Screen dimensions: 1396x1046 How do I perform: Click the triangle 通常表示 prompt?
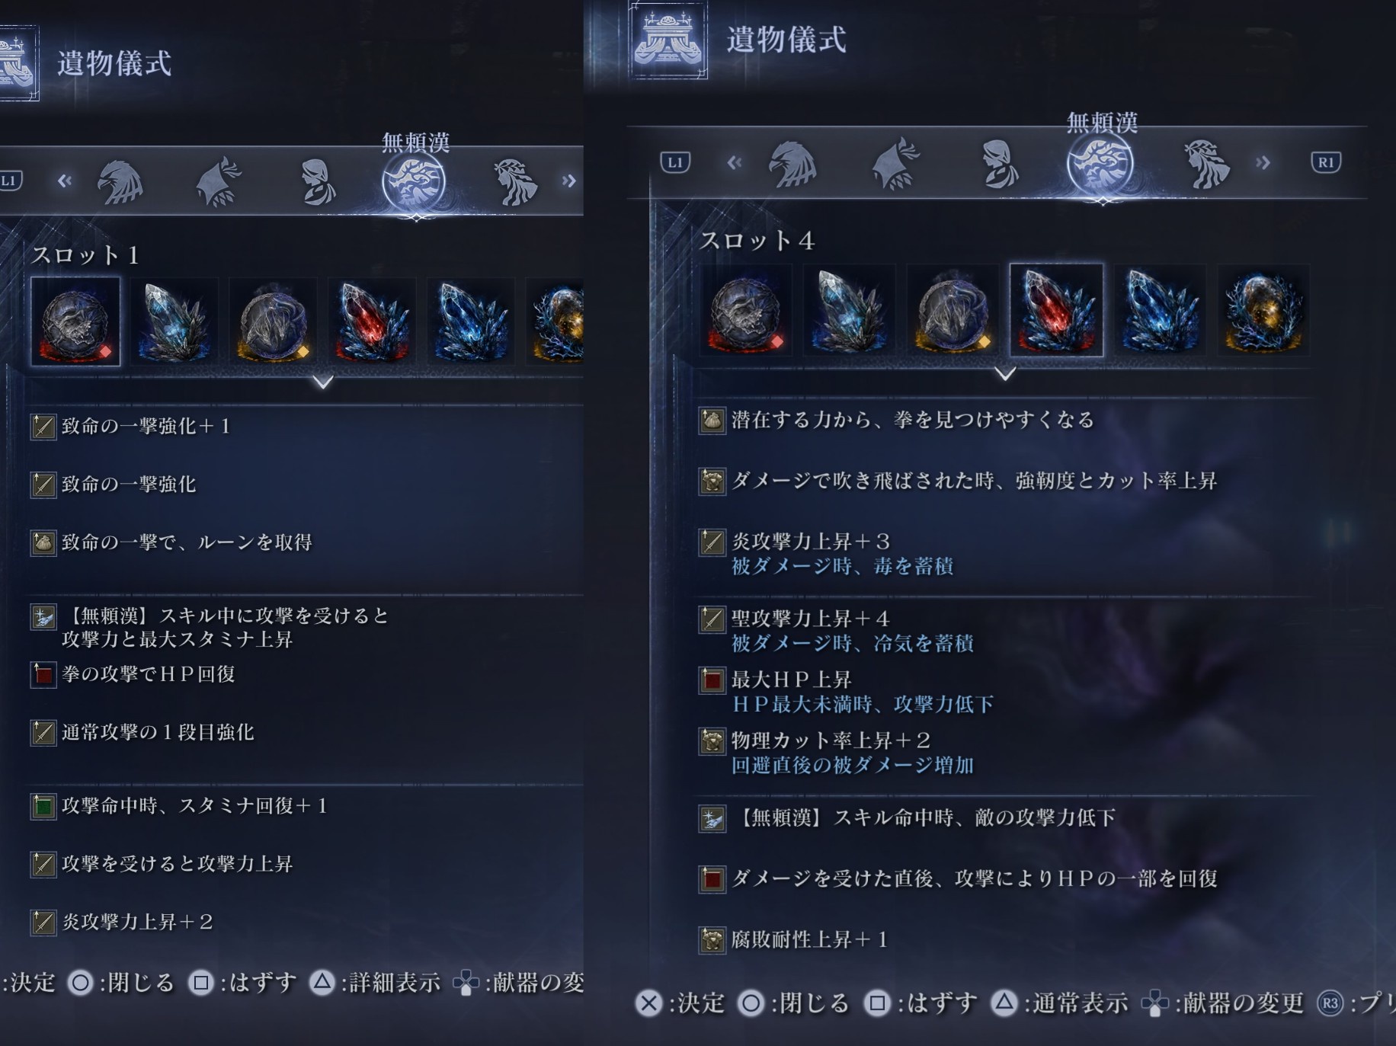click(1060, 1003)
